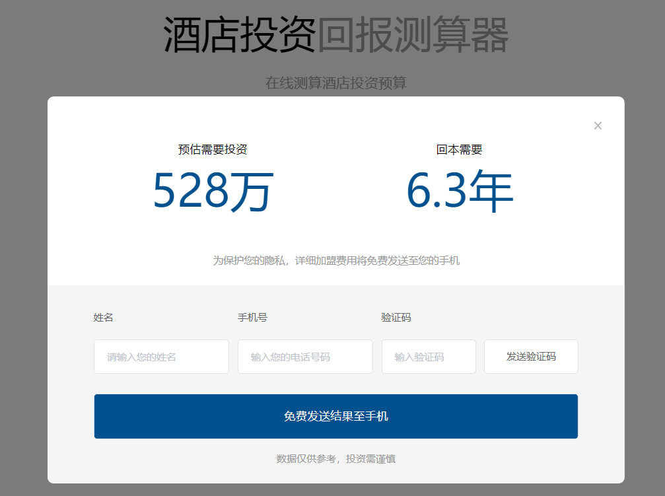Click the 发送验证码 send code button
Viewport: 665px width, 496px height.
click(x=531, y=357)
